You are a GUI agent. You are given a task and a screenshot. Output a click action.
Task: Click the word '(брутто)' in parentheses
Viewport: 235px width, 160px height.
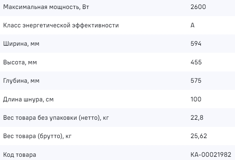[52, 136]
